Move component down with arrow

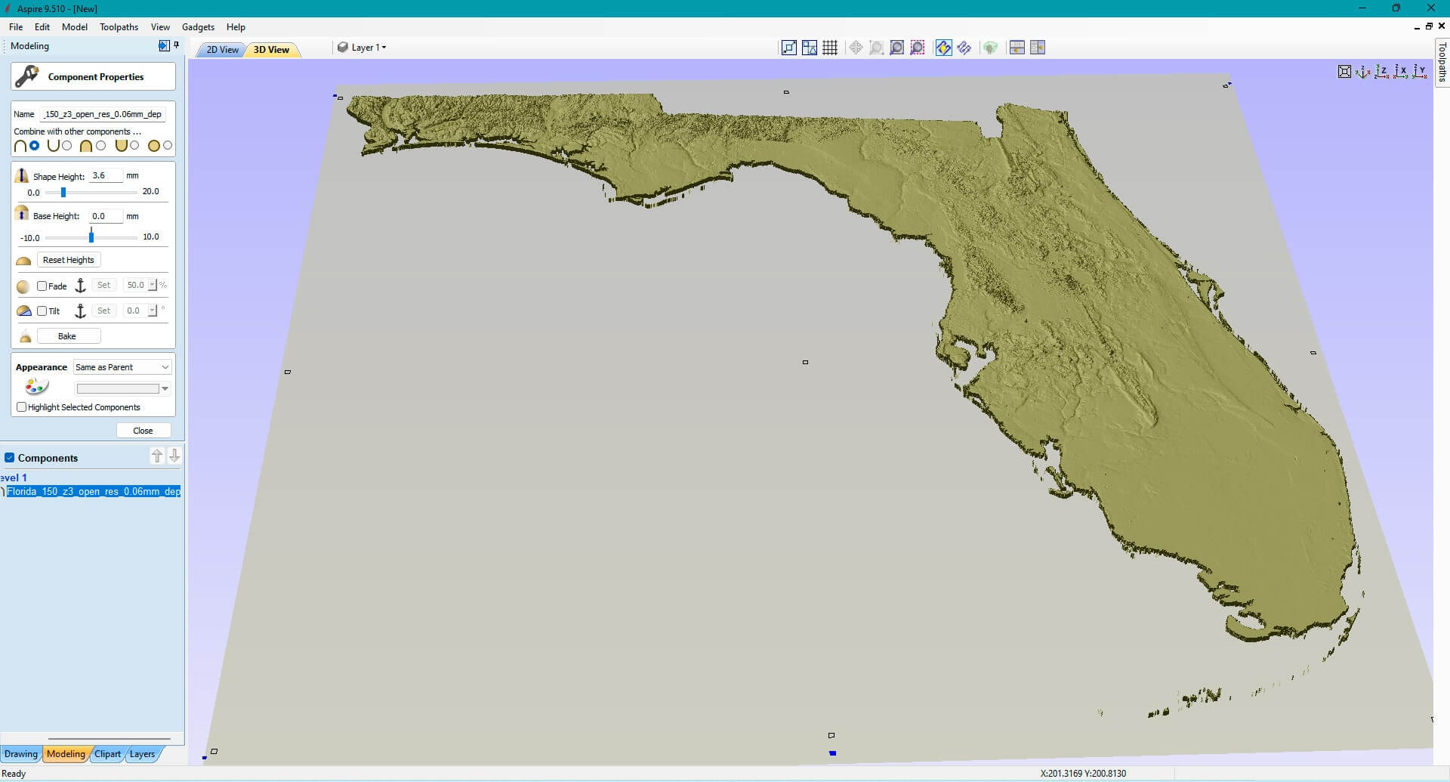click(174, 456)
